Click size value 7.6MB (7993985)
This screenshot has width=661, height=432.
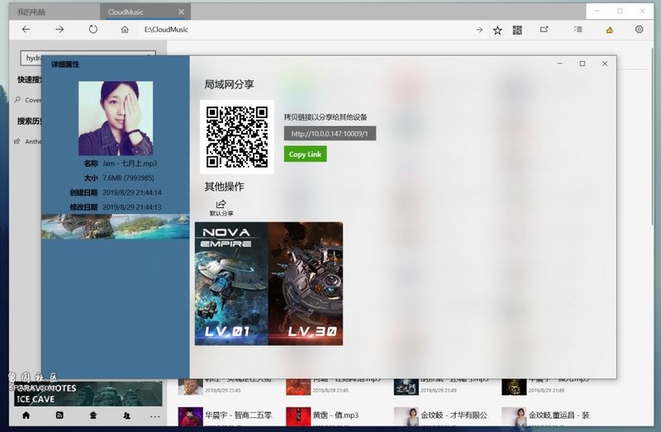click(128, 178)
